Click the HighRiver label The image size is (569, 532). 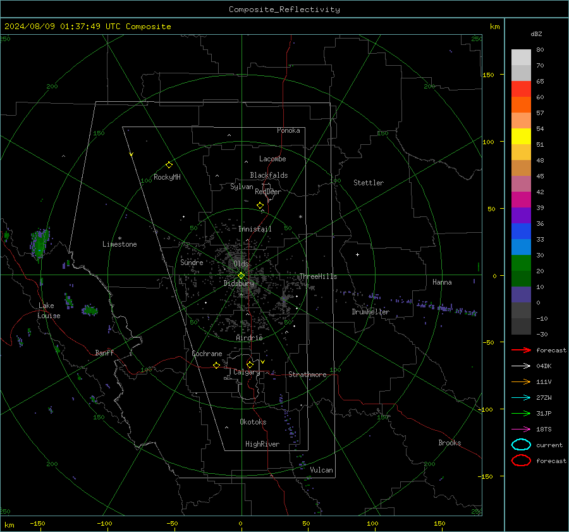(262, 444)
